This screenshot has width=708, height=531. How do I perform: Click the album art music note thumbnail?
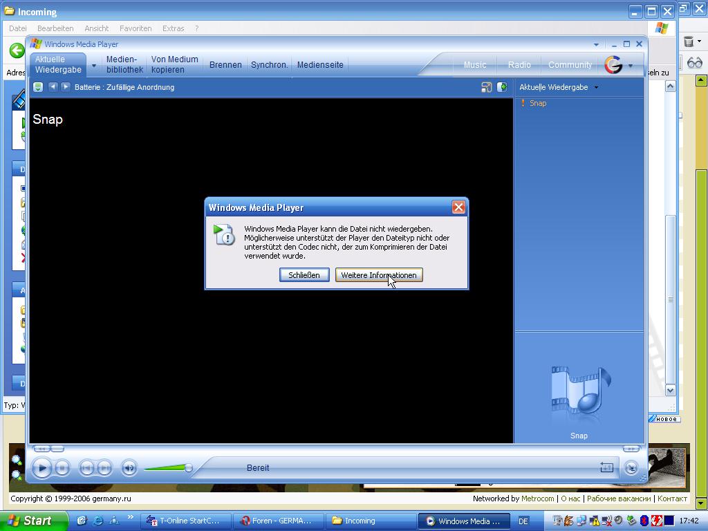pyautogui.click(x=579, y=391)
